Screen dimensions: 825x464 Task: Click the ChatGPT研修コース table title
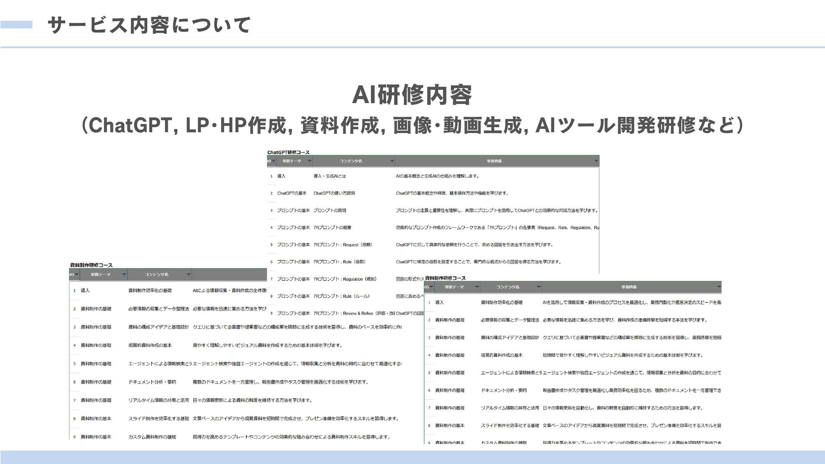288,153
